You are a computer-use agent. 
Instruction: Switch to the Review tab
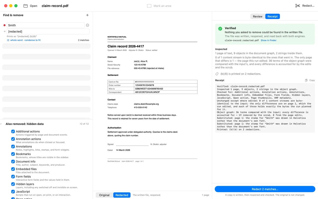pos(258,16)
